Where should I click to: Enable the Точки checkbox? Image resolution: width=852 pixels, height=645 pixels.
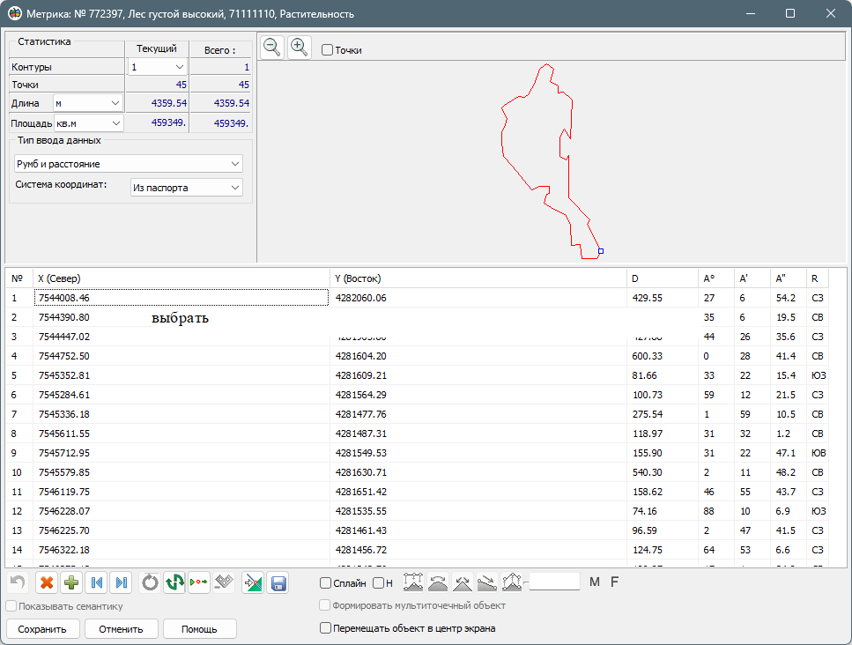click(328, 50)
